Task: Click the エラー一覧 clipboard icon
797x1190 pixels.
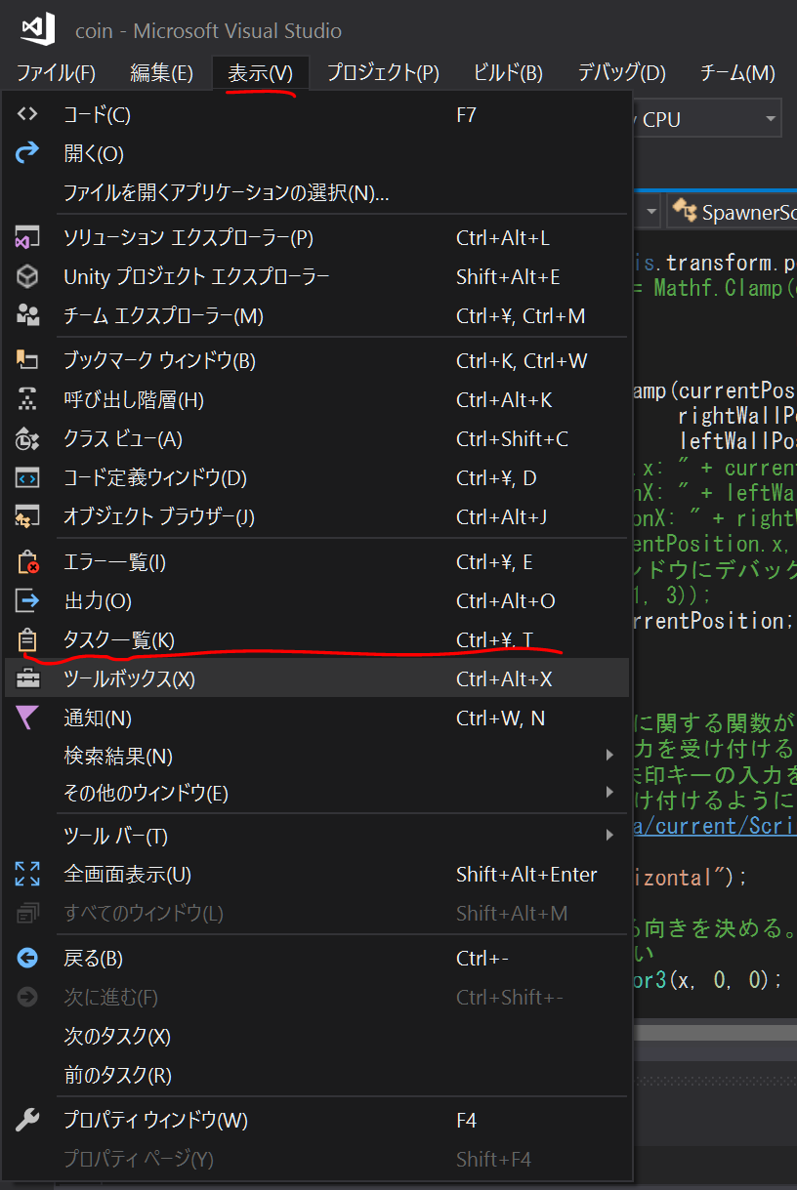Action: (27, 561)
